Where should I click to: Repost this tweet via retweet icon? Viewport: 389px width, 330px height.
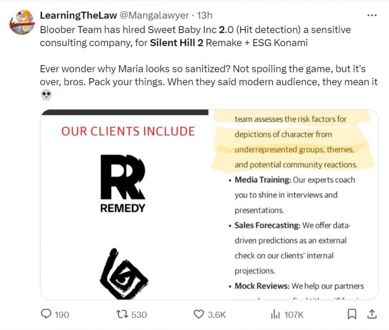[123, 314]
